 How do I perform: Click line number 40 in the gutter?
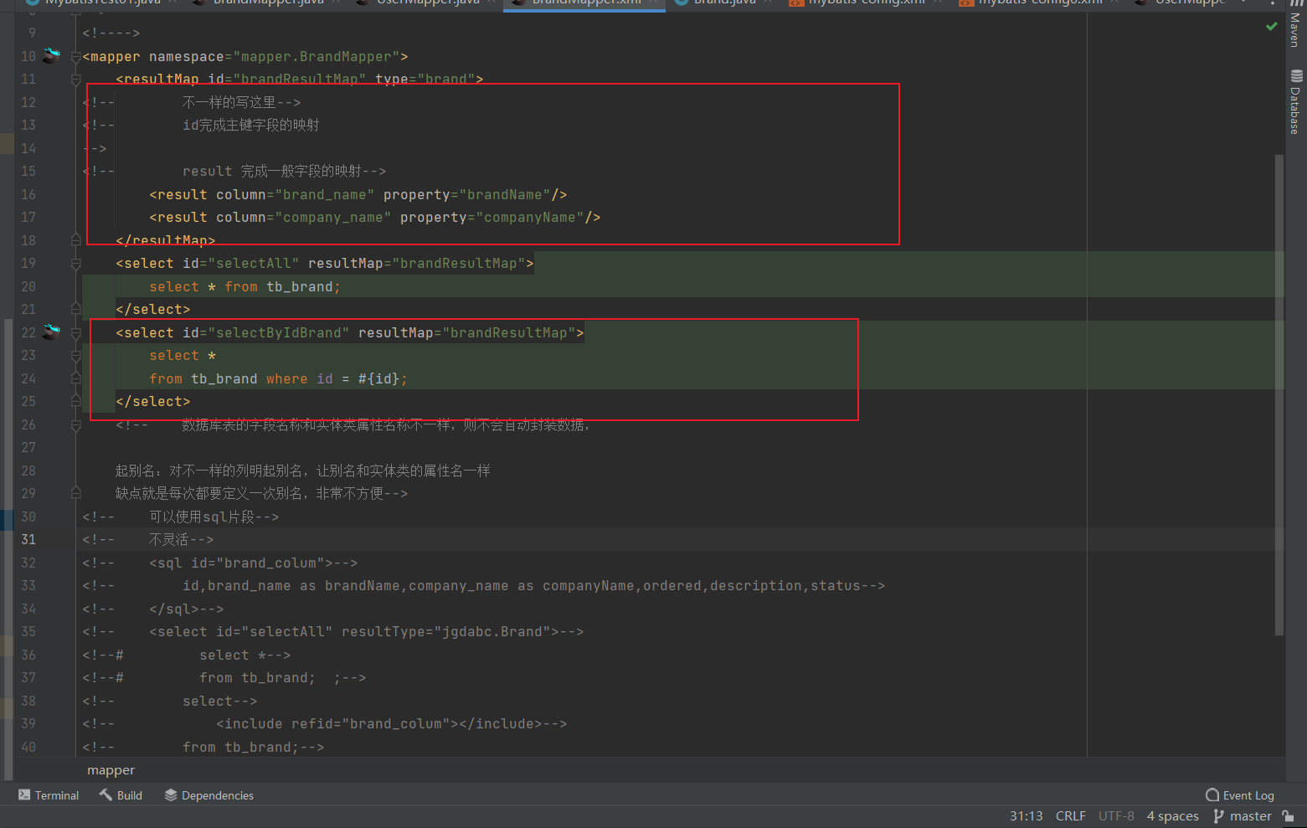[28, 748]
